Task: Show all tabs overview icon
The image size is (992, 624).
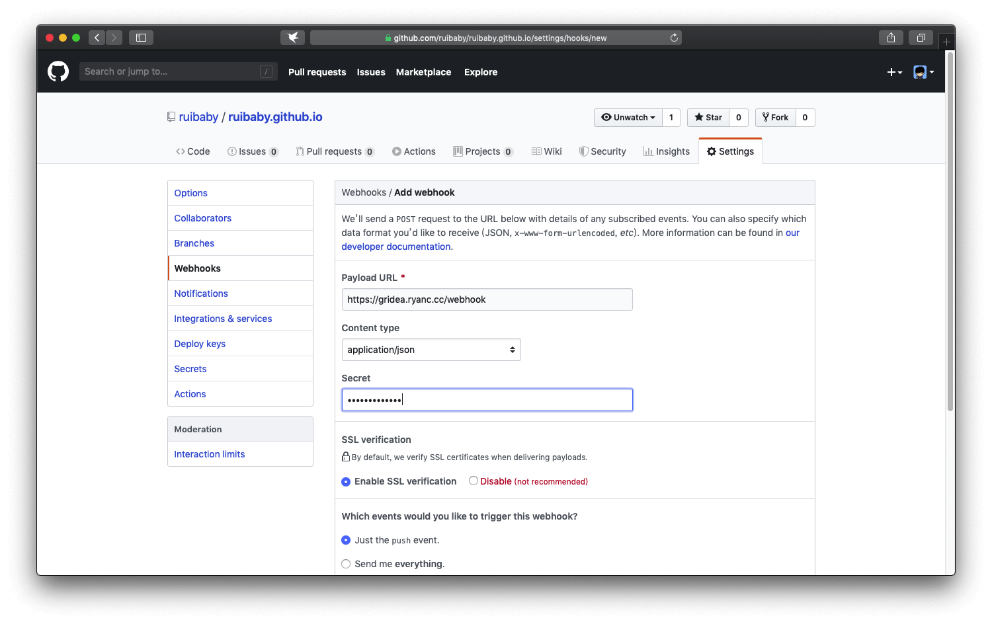Action: [920, 38]
